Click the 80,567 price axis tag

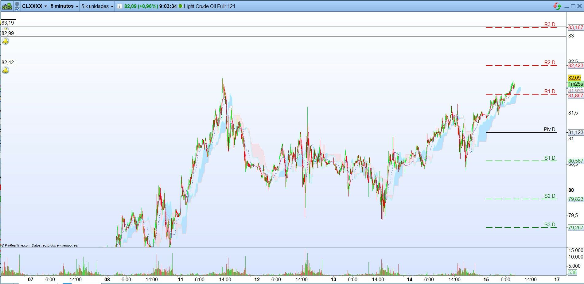point(575,161)
